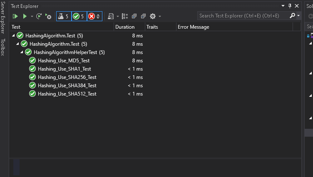Click the green Run button

(25, 16)
